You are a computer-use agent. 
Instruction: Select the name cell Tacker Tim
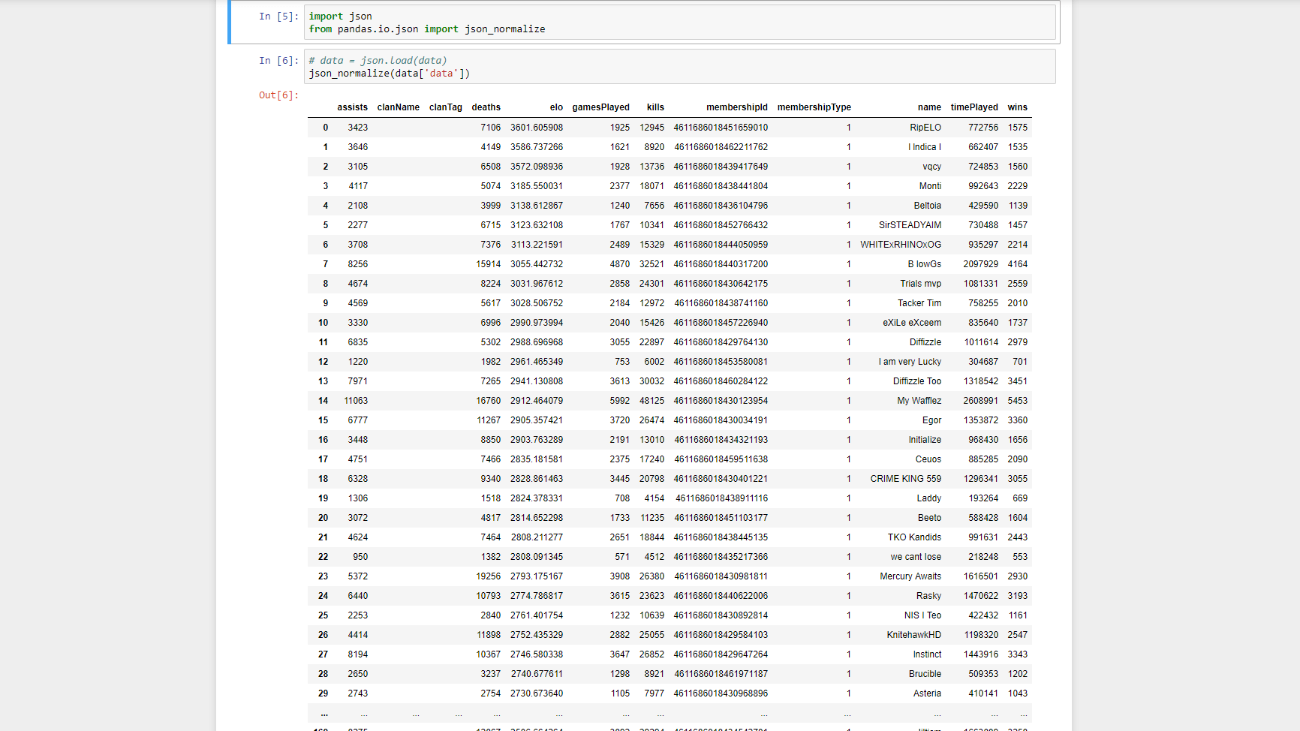(x=919, y=303)
